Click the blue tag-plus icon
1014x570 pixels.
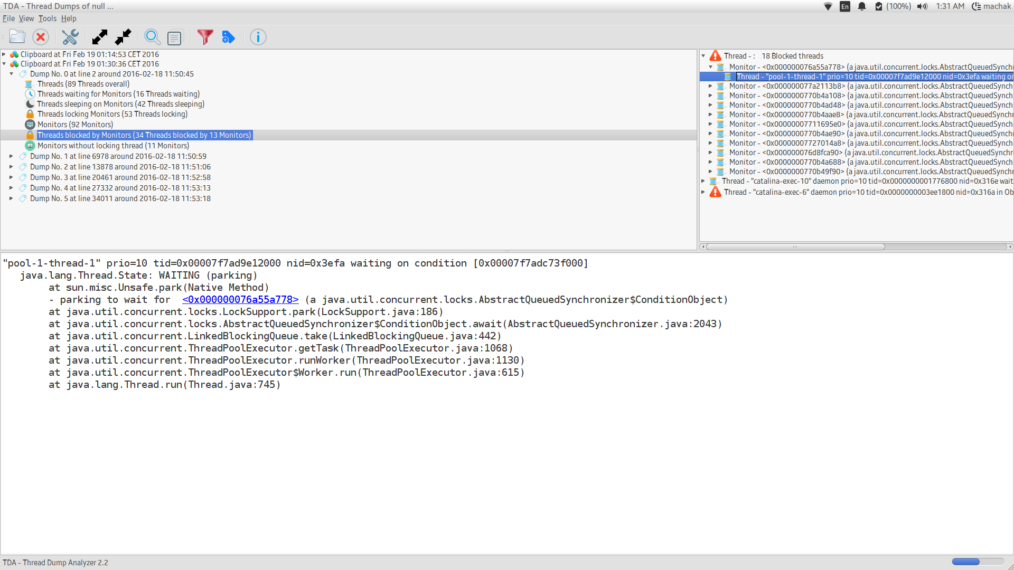(x=228, y=37)
